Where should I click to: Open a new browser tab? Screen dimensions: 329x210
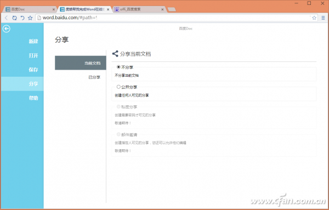click(x=172, y=9)
